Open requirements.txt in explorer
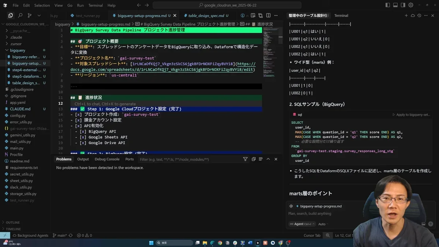 coord(25,168)
